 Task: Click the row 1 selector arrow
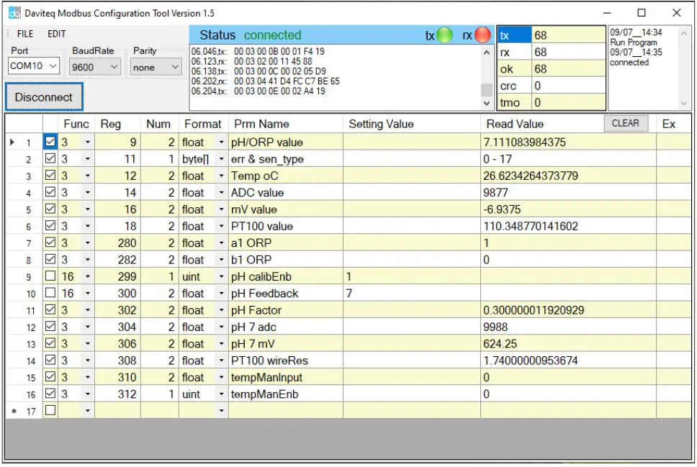tap(12, 142)
